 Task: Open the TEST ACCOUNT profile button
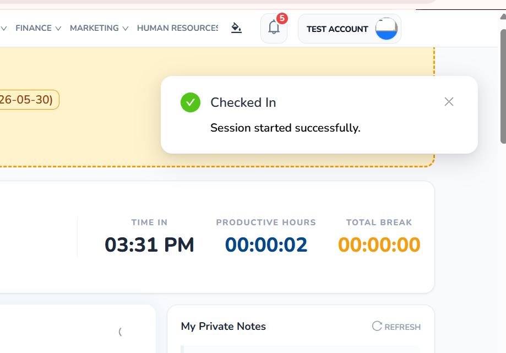(x=350, y=29)
